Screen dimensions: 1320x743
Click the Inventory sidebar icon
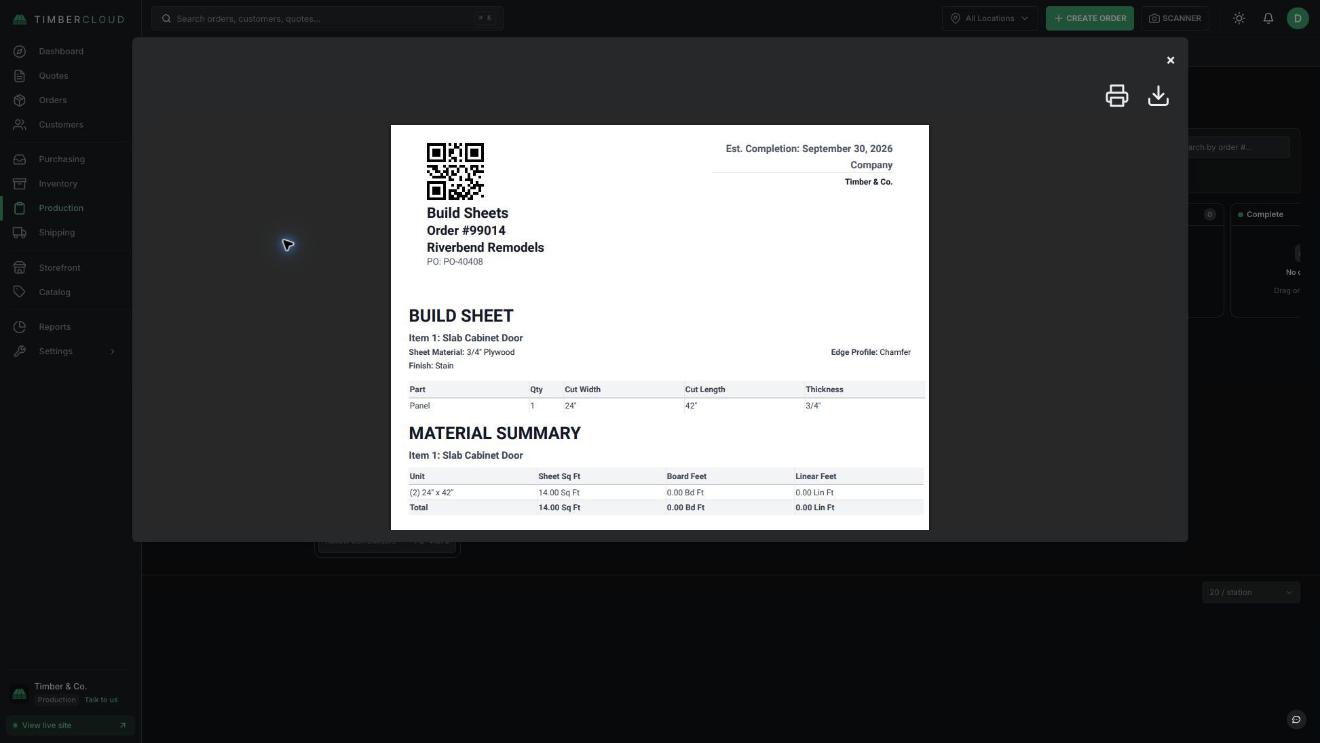(x=20, y=184)
